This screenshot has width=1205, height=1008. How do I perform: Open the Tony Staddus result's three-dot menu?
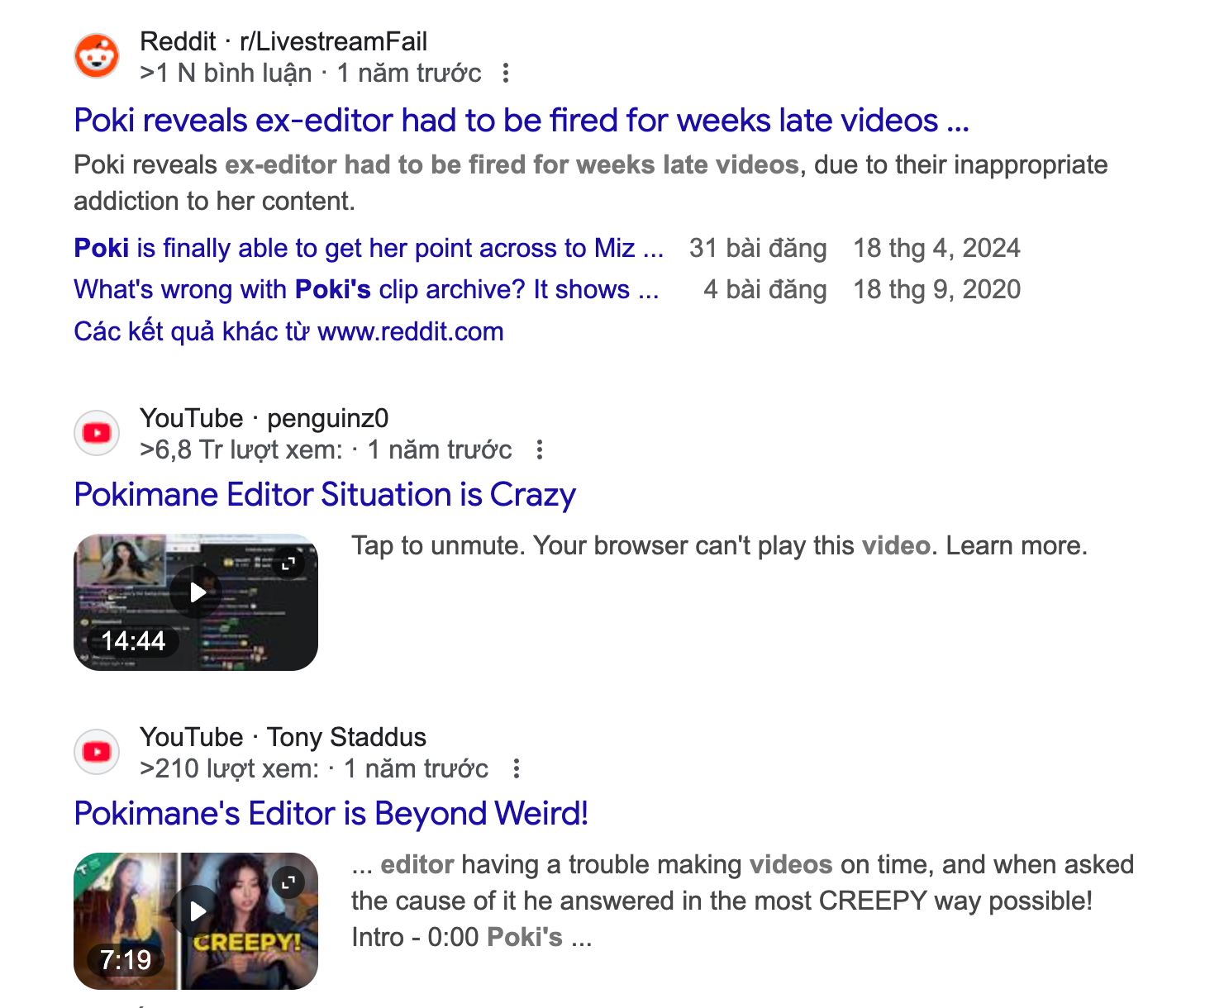click(517, 769)
